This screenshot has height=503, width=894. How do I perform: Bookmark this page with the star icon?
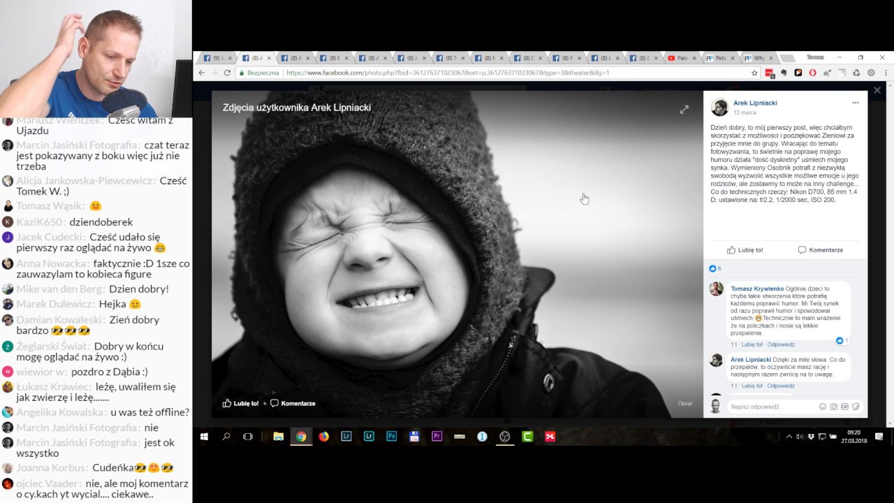(x=754, y=73)
